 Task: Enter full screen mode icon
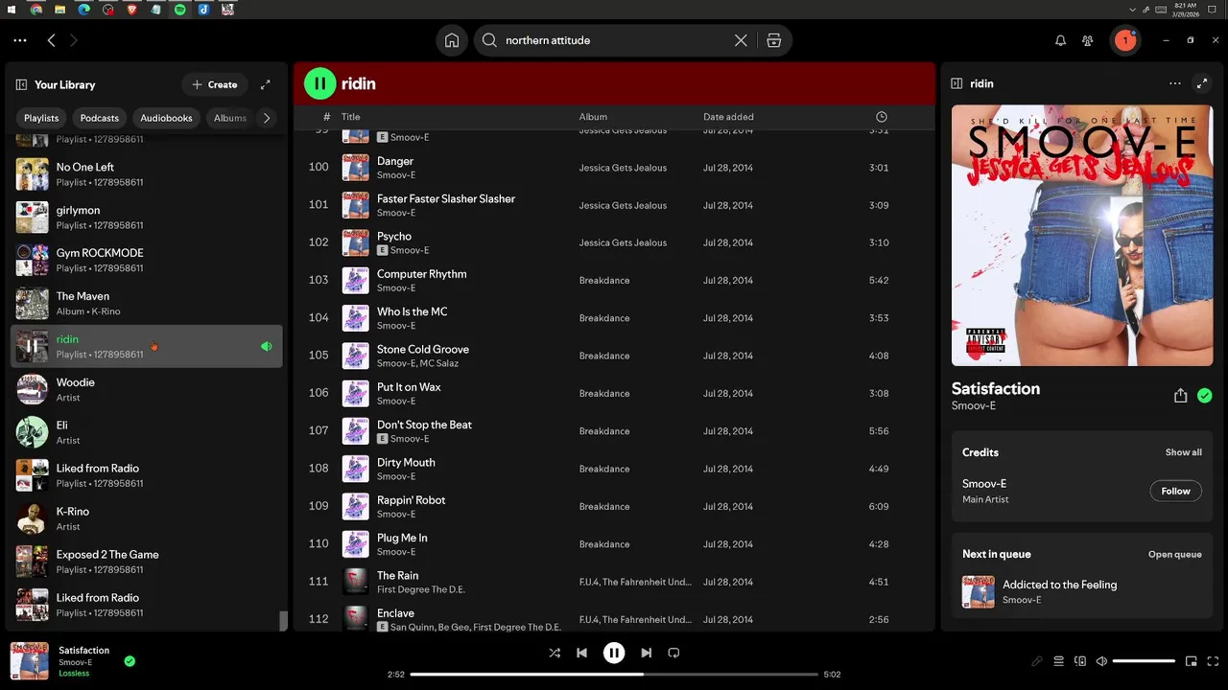pos(1212,661)
